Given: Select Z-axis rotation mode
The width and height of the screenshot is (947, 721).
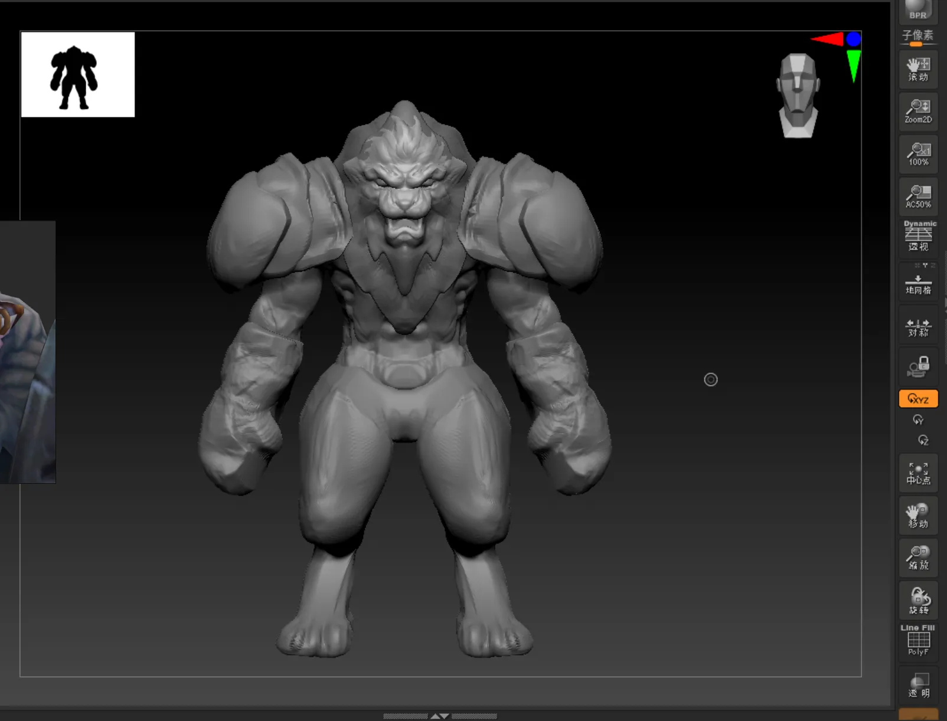Looking at the screenshot, I should [923, 440].
